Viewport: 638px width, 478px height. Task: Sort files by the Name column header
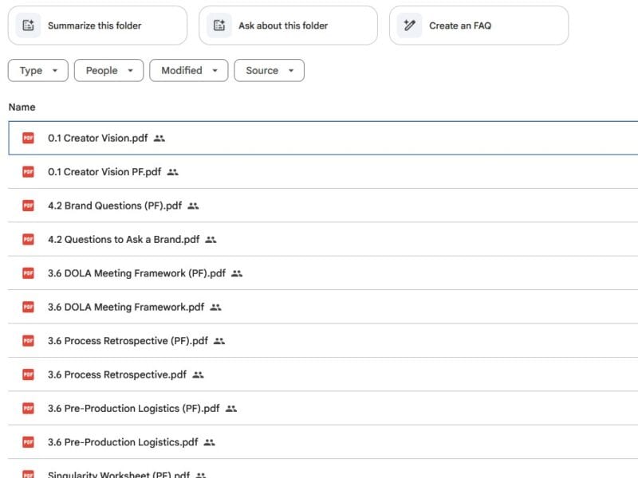tap(22, 107)
